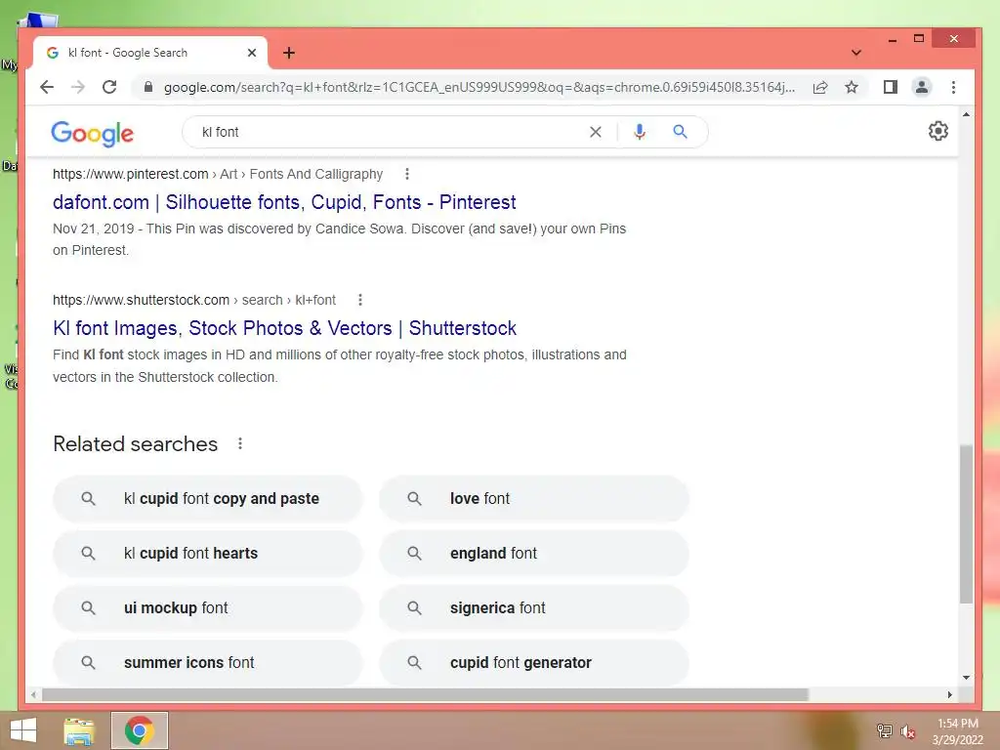Open the Chrome side panel icon
The height and width of the screenshot is (750, 1000).
point(891,87)
